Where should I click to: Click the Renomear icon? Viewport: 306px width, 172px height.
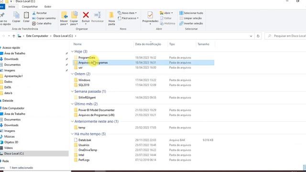pos(98,15)
